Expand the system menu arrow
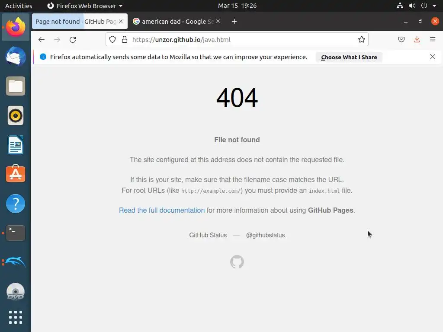This screenshot has height=332, width=443. [x=434, y=6]
